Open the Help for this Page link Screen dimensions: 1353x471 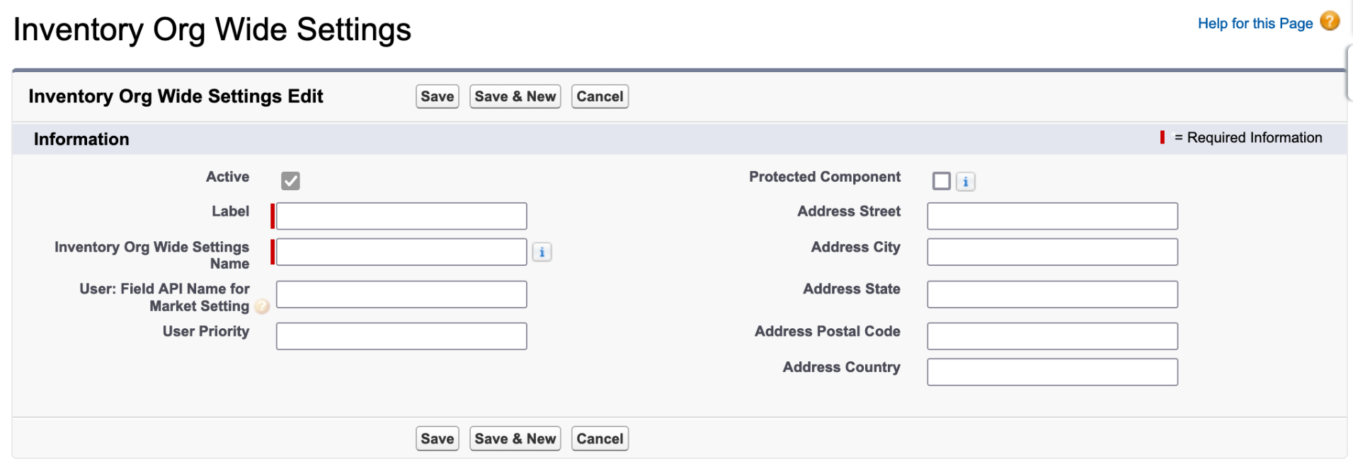pyautogui.click(x=1255, y=23)
